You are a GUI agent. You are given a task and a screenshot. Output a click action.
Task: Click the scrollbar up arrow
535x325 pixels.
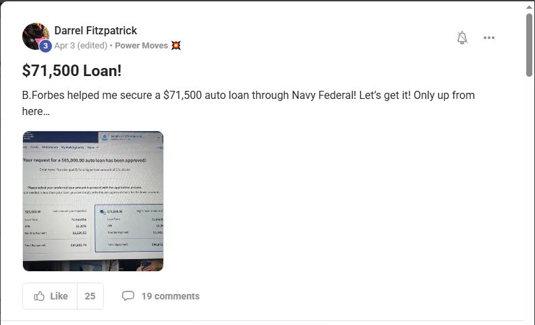[x=530, y=6]
